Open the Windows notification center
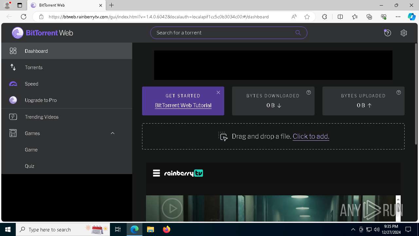Screen dimensions: 419x236 click(408, 229)
